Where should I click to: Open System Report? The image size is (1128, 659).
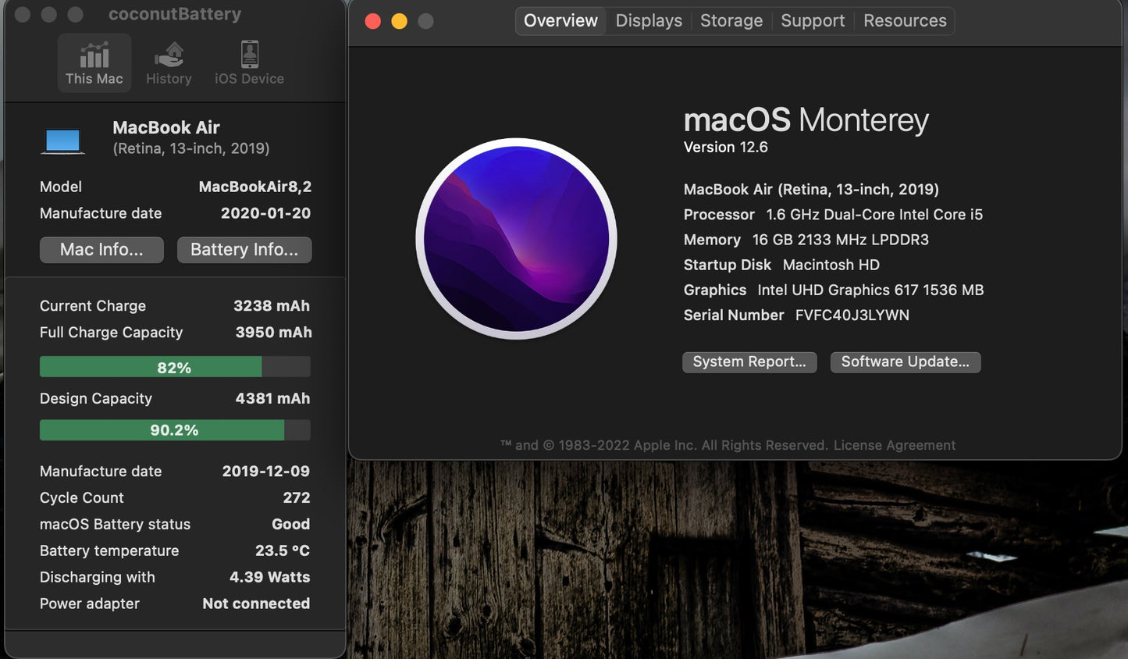coord(749,362)
